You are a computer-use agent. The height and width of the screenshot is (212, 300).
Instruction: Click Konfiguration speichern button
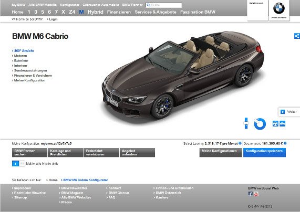click(x=264, y=152)
